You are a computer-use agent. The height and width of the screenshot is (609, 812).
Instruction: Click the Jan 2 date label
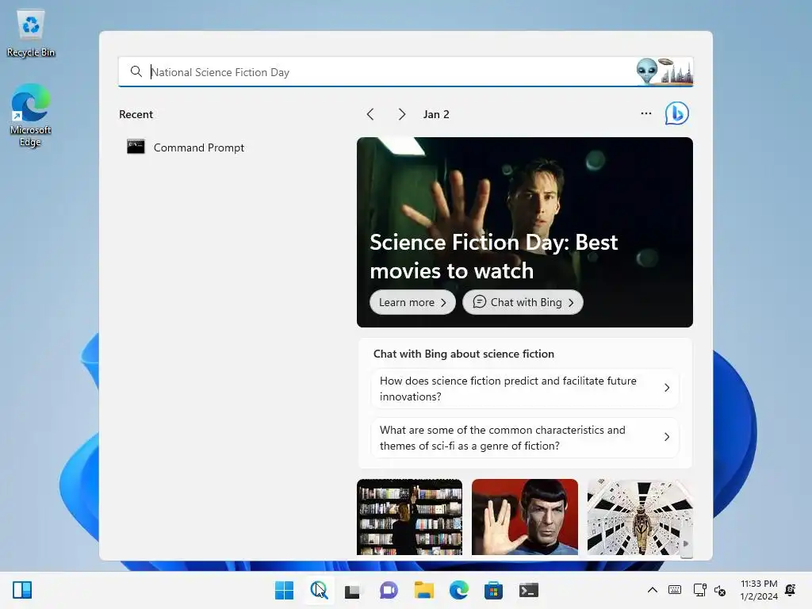click(436, 114)
